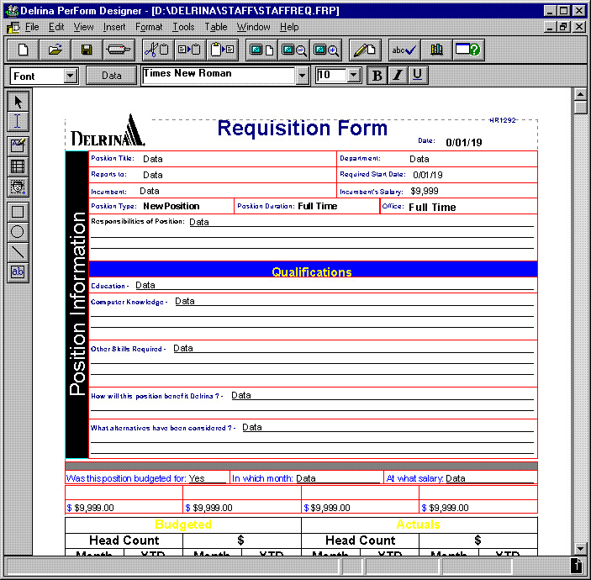Toggle bold formatting
591x580 pixels.
pyautogui.click(x=377, y=76)
